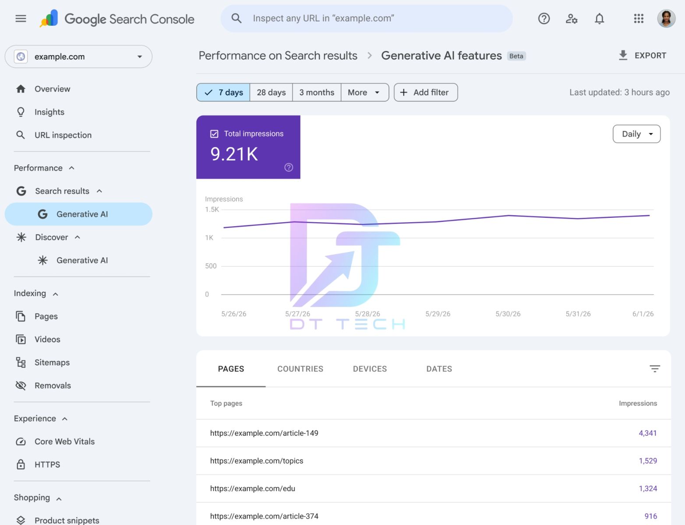Viewport: 685px width, 525px height.
Task: Open the account profile avatar
Action: [x=666, y=18]
